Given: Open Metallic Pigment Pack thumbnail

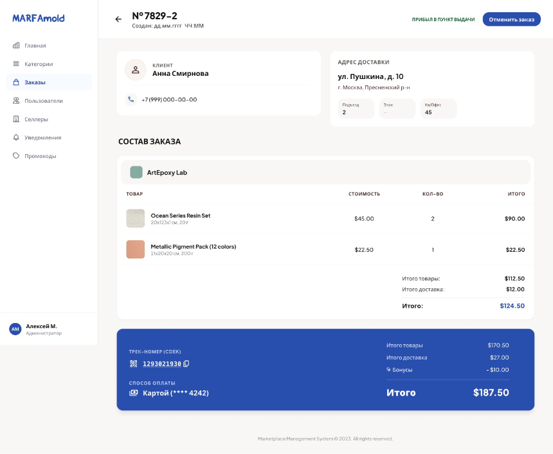Looking at the screenshot, I should [136, 249].
